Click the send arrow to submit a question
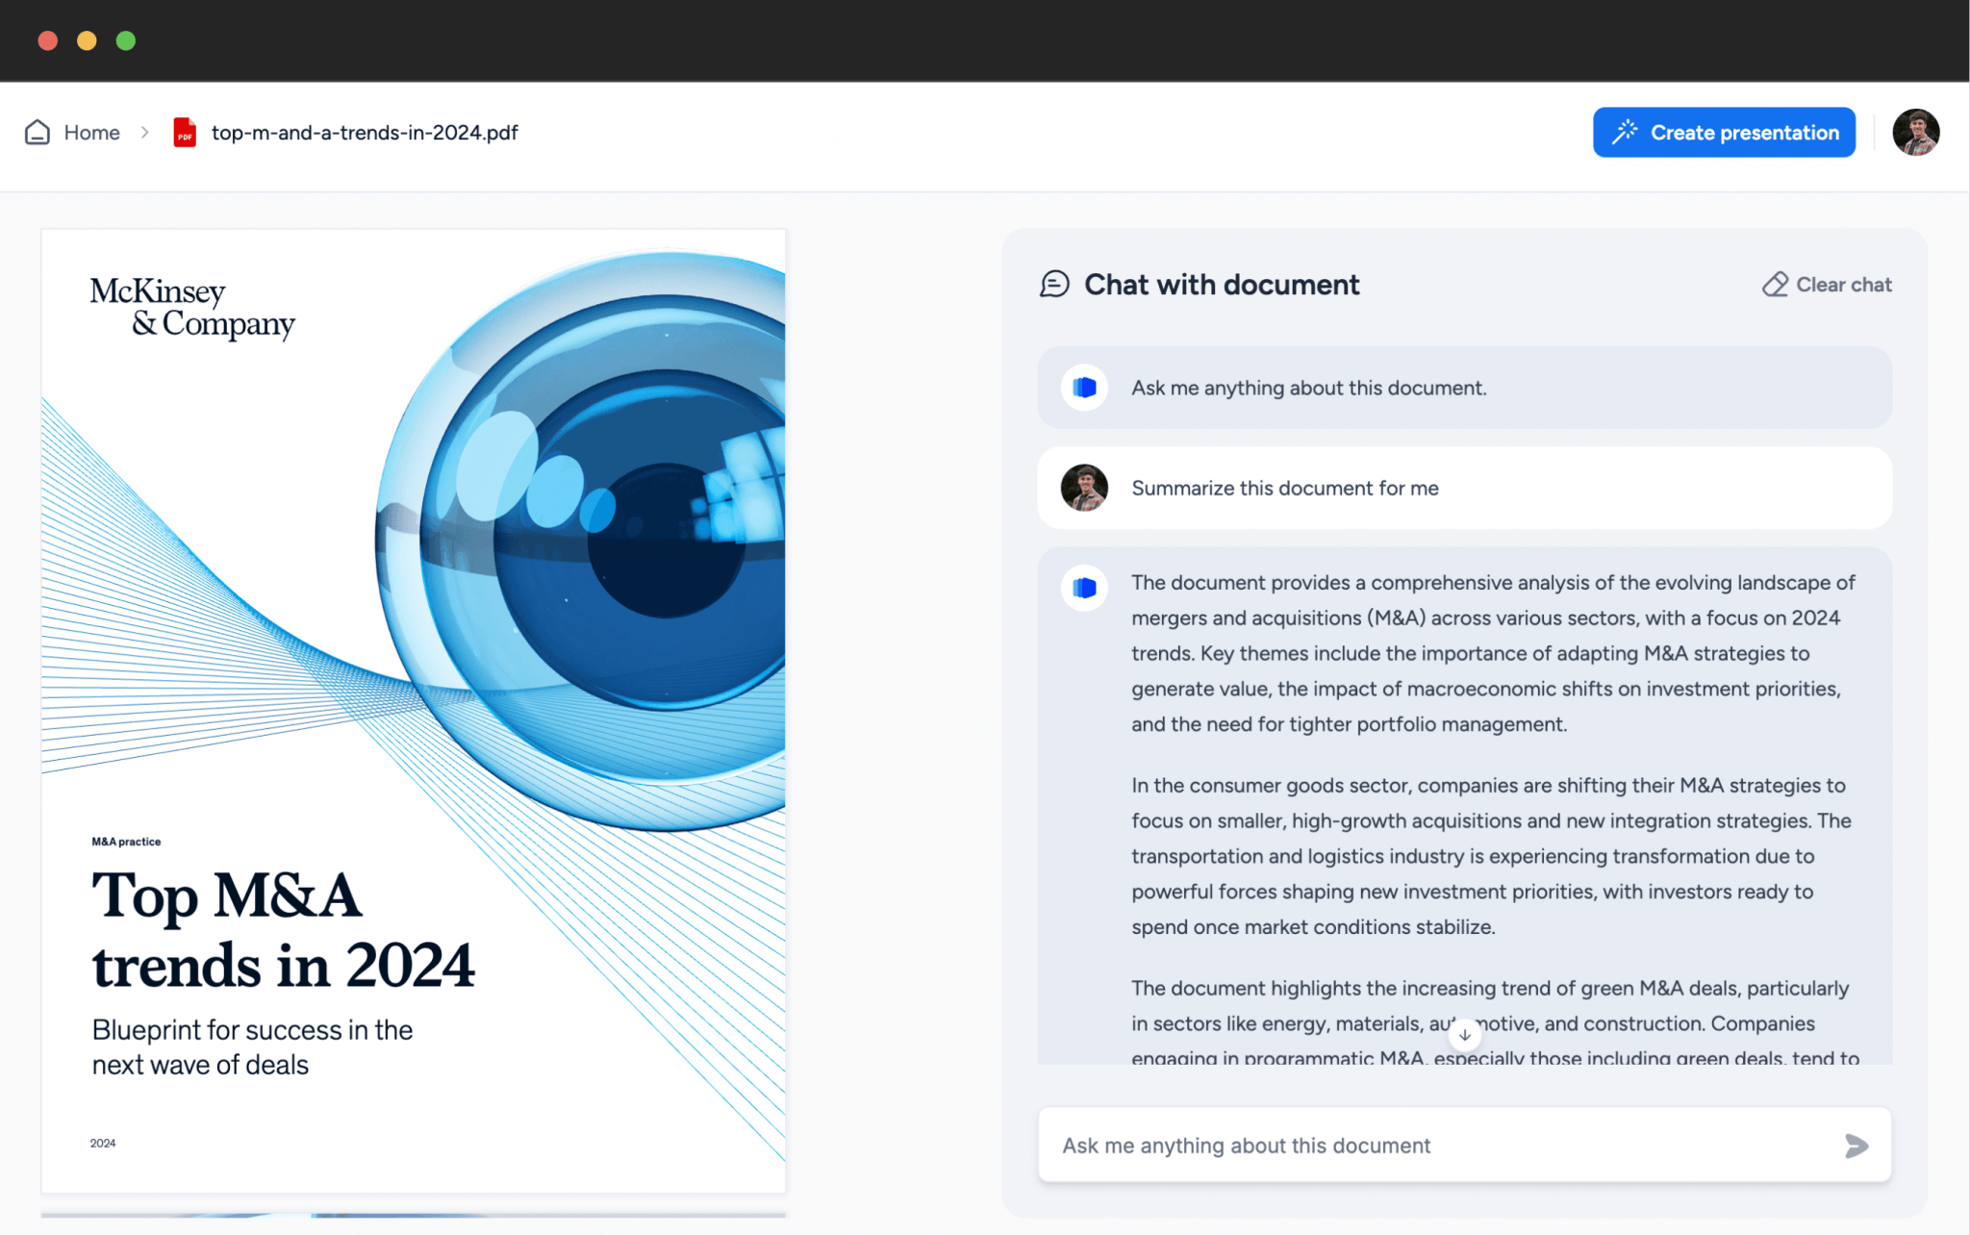Image resolution: width=1970 pixels, height=1235 pixels. tap(1856, 1146)
